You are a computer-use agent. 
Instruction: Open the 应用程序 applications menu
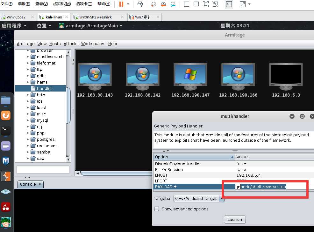tap(14, 25)
